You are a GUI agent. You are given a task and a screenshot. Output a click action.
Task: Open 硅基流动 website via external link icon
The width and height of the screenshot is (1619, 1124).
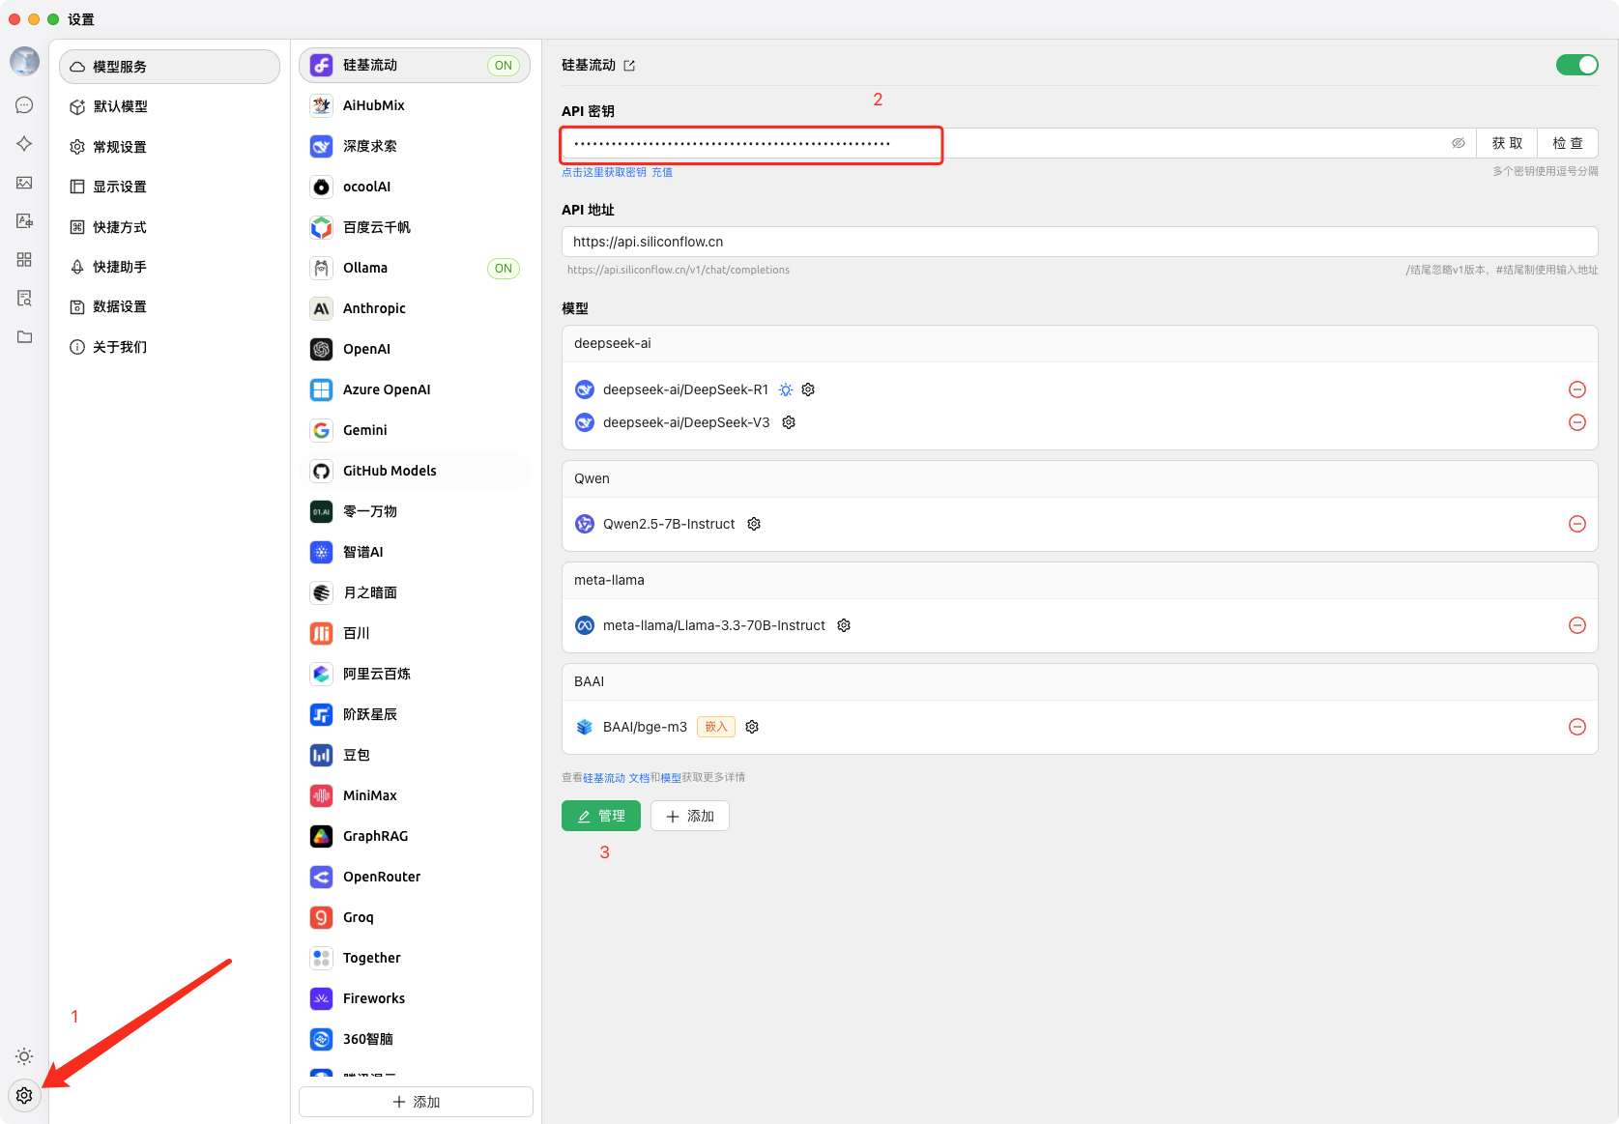629,66
